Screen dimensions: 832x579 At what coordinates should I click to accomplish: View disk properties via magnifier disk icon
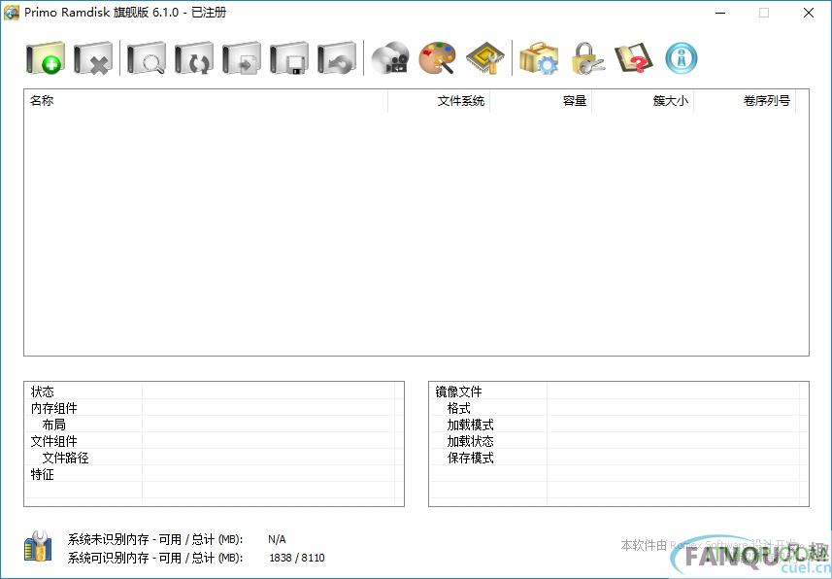point(147,58)
